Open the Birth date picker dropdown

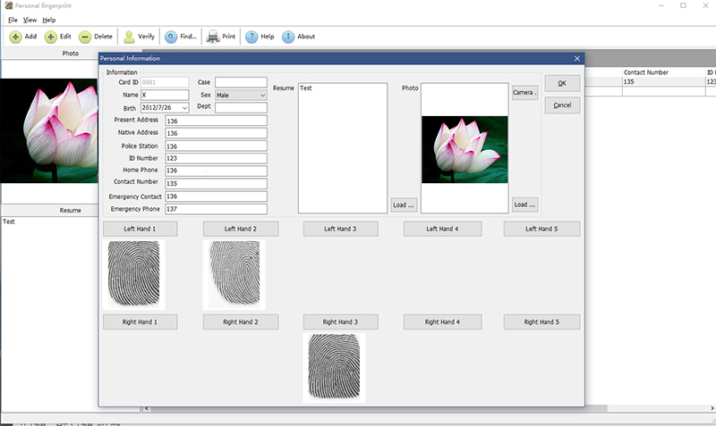(x=184, y=108)
